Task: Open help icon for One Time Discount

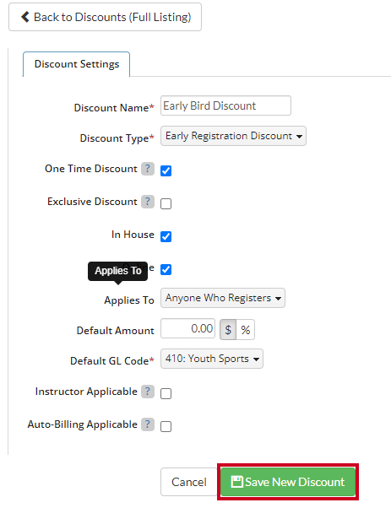Action: [148, 169]
